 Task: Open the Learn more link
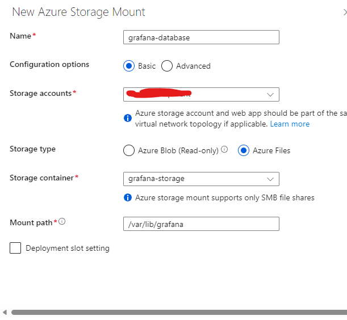coord(290,124)
